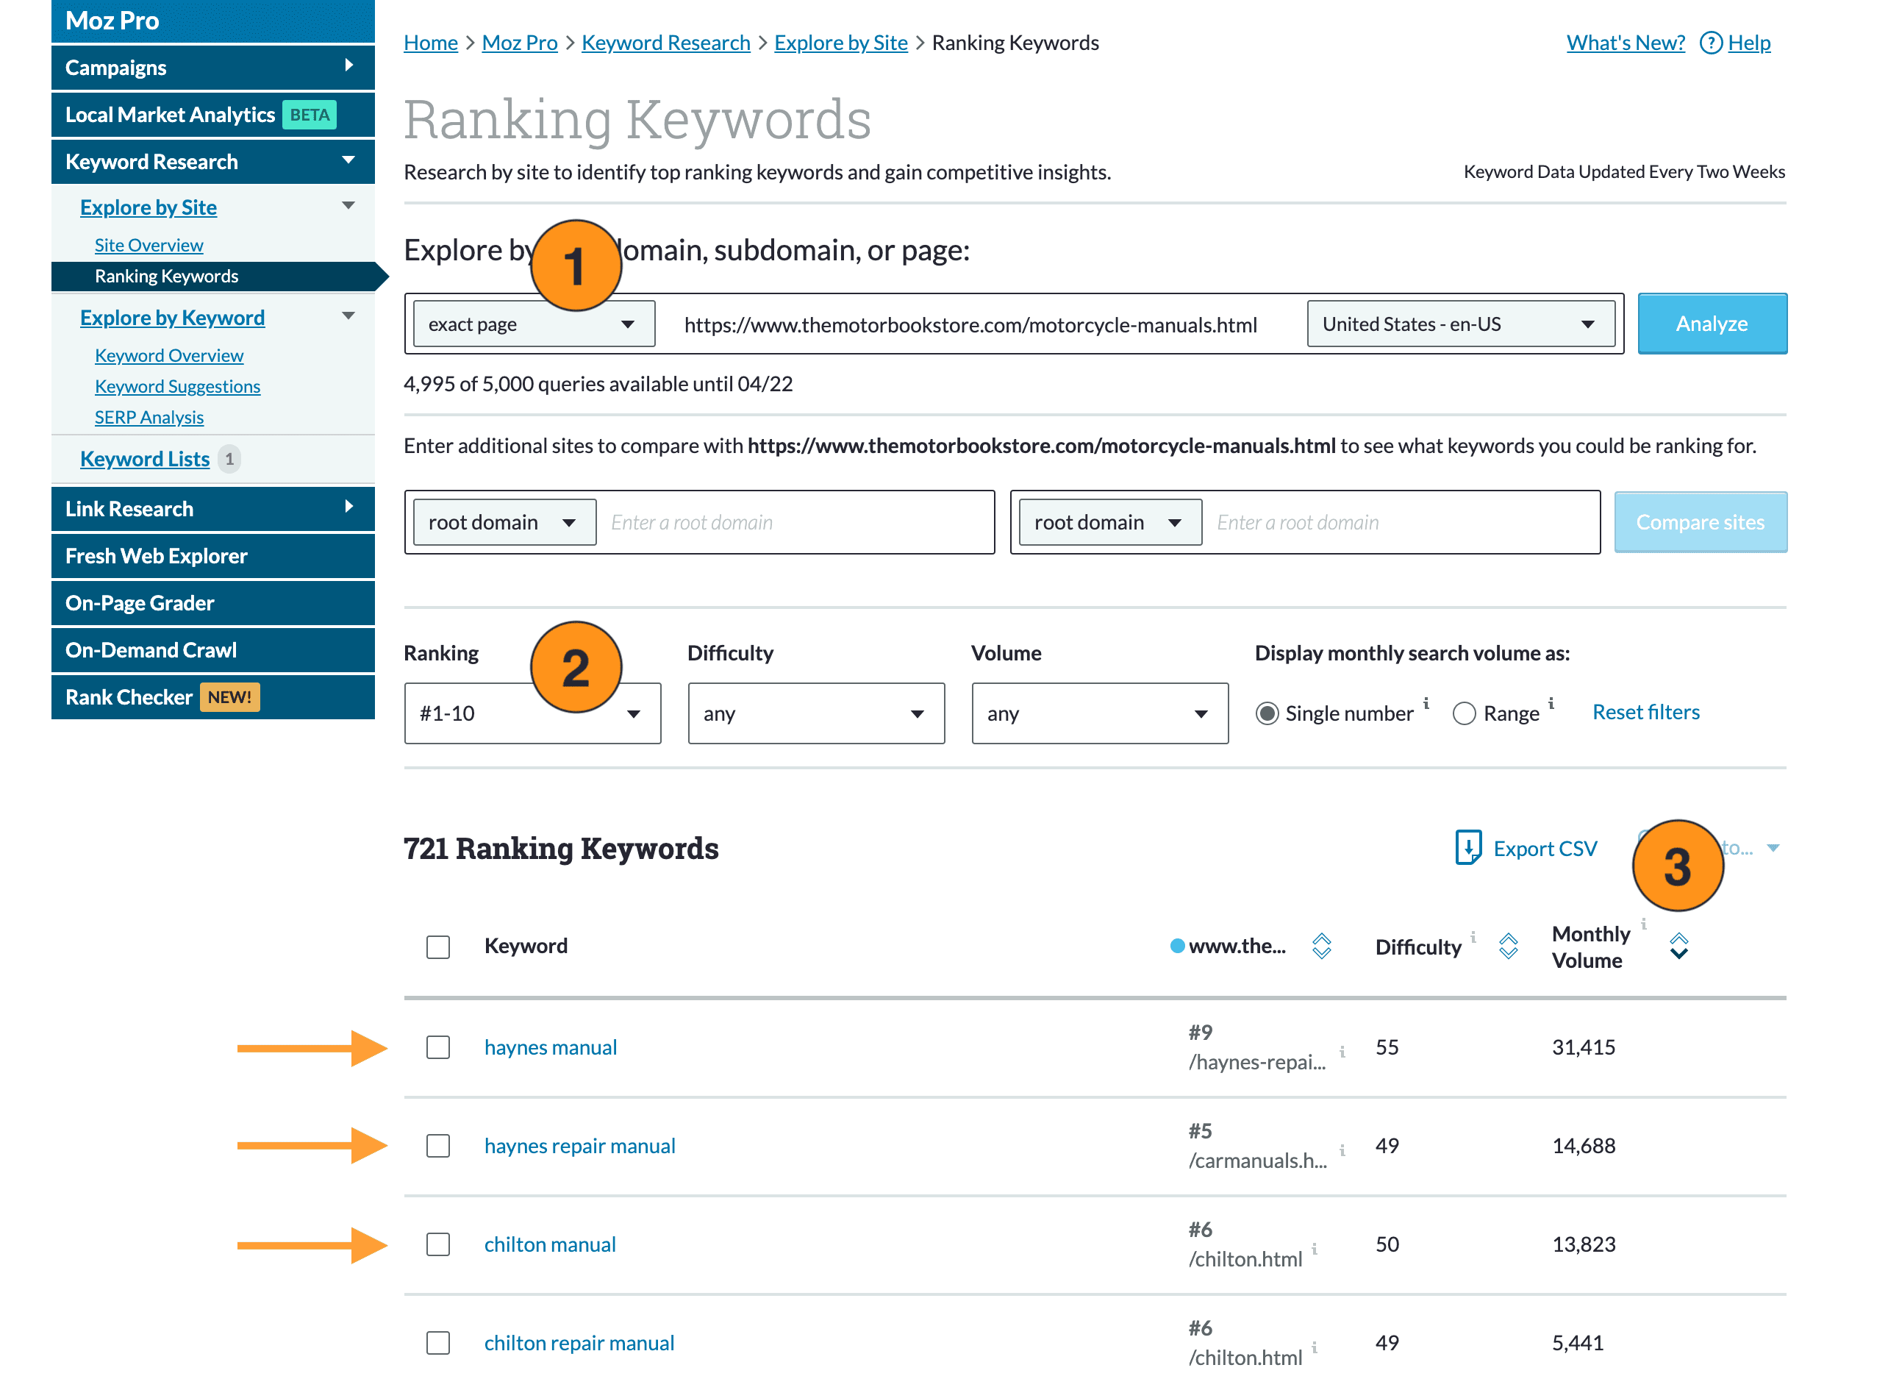
Task: Open the Ranking position dropdown #1-10
Action: (529, 713)
